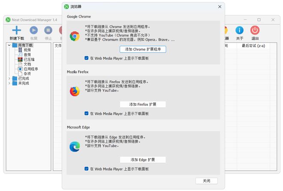Click the Close (关闭) button in browser dialog
Viewport: 283px width, 191px height.
(207, 181)
